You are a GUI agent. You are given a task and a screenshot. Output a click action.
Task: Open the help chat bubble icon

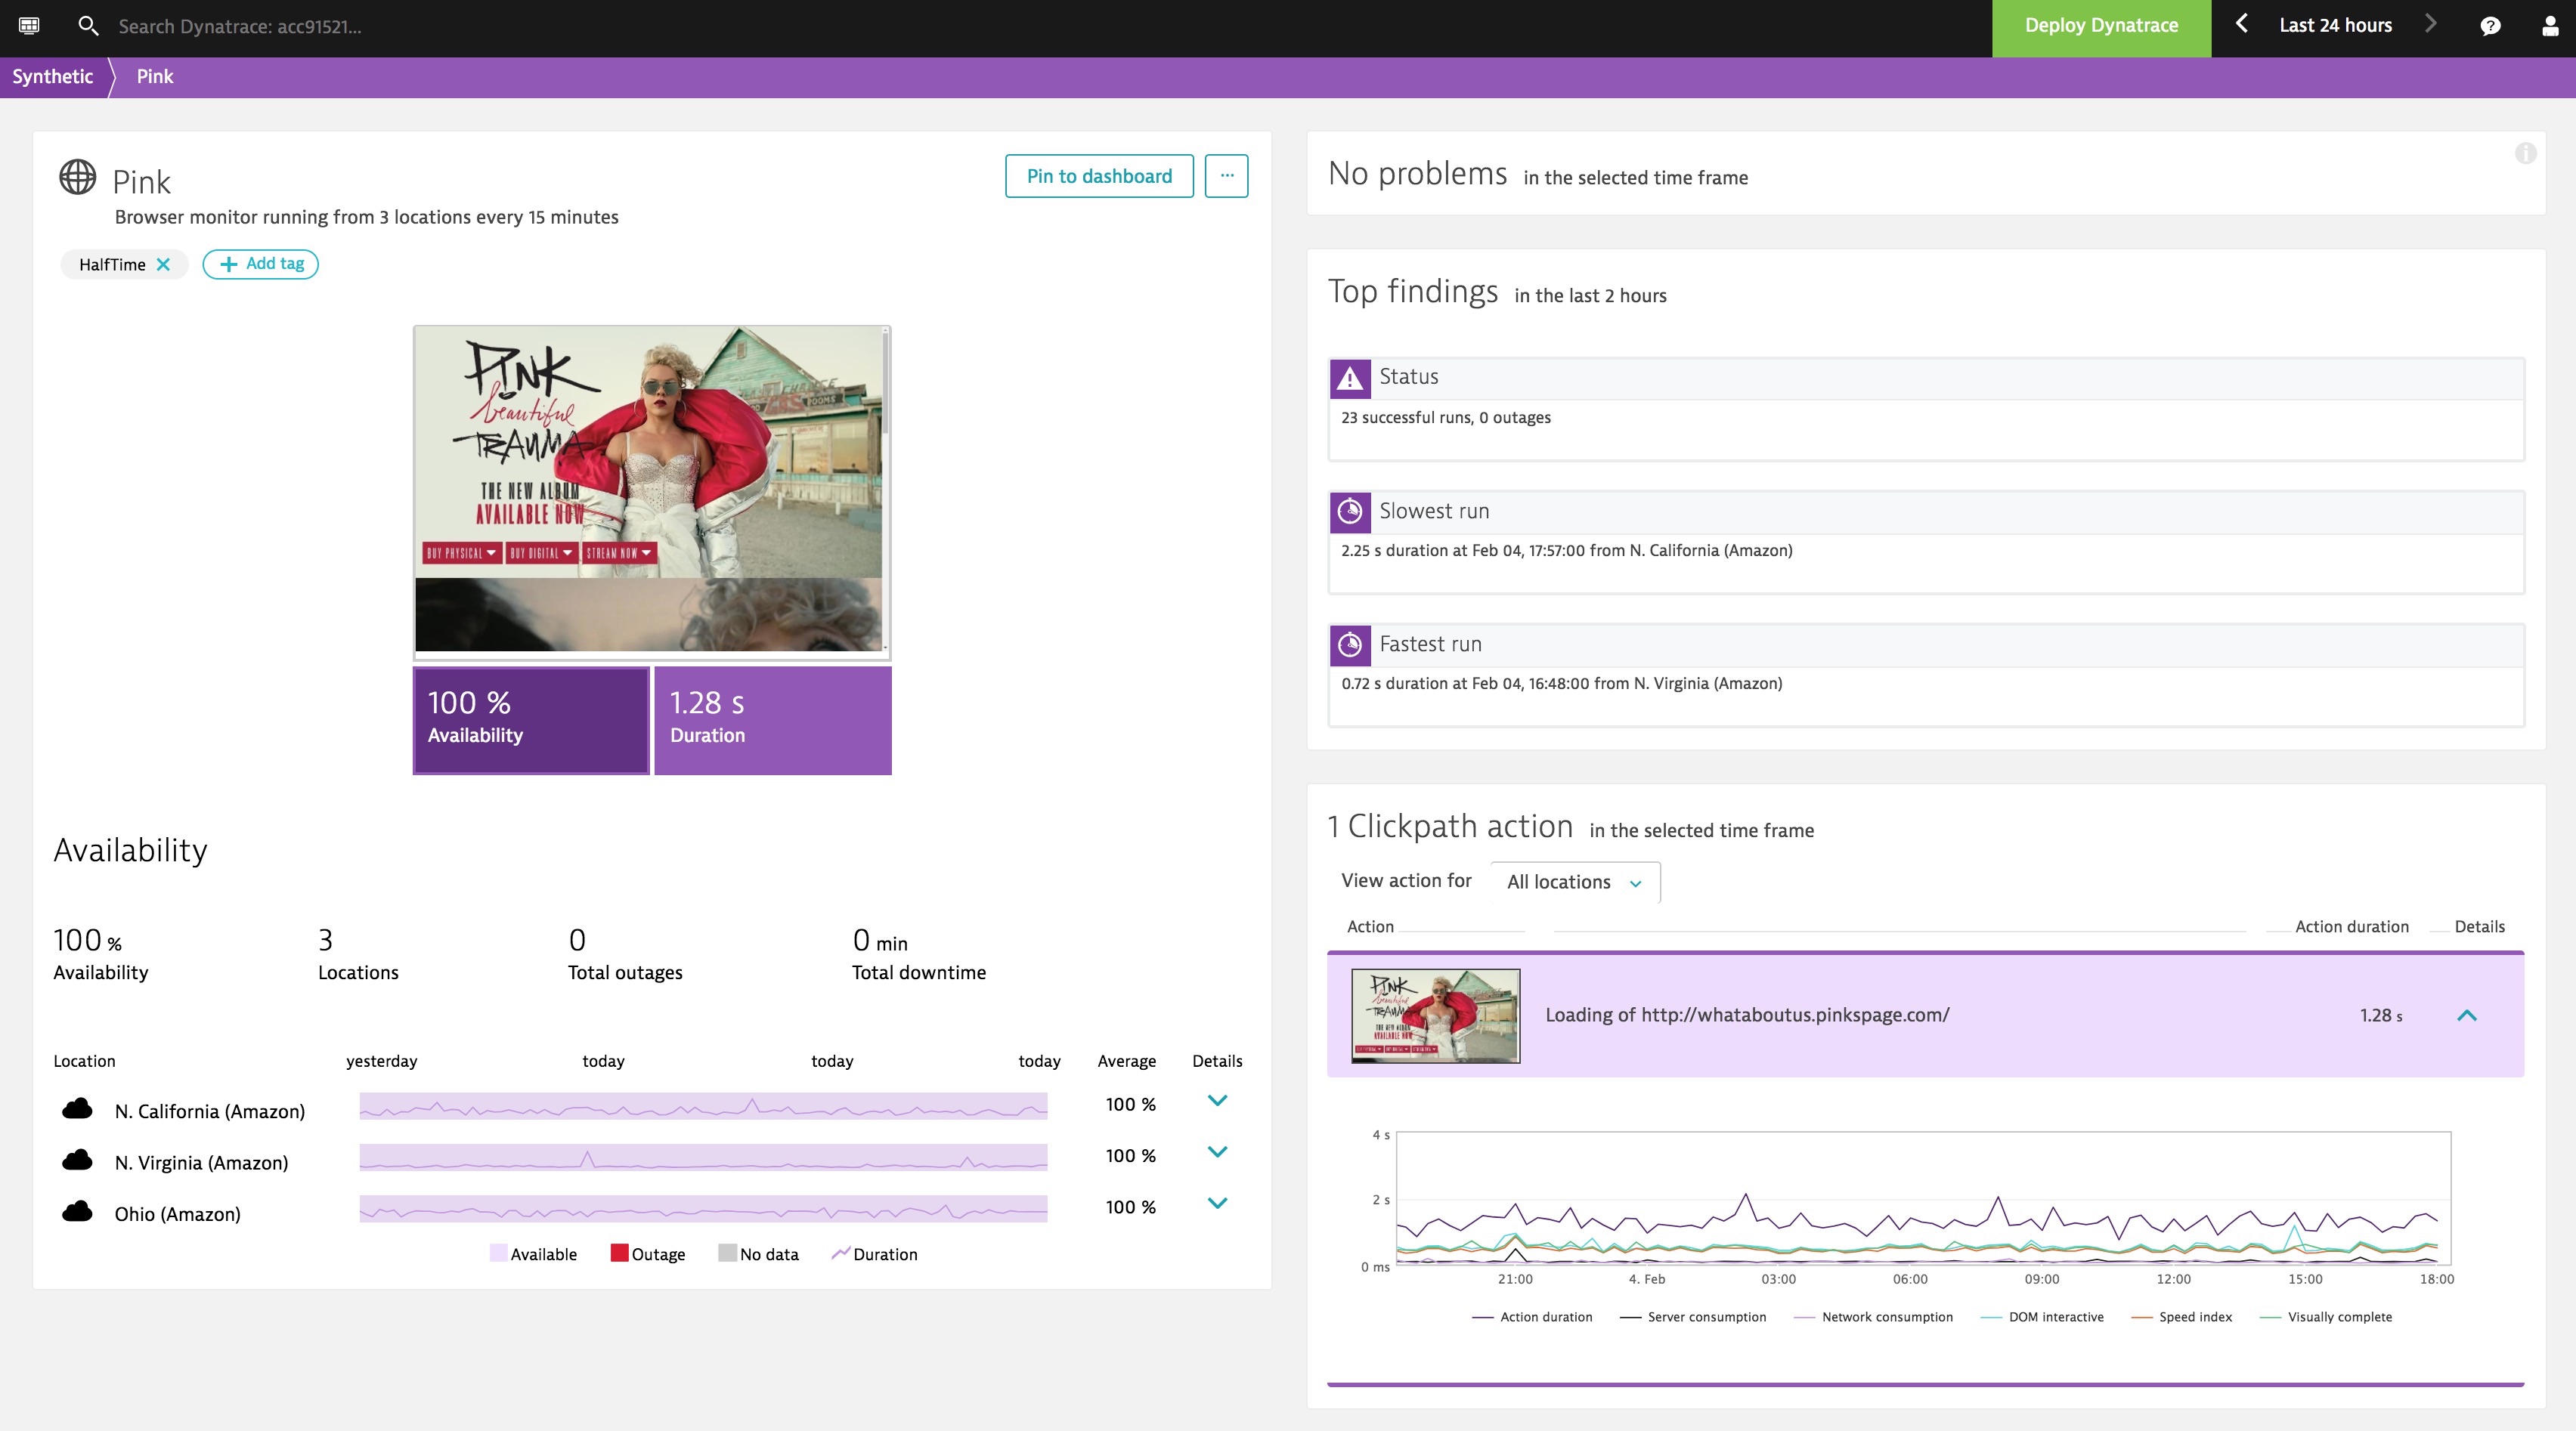(x=2490, y=26)
